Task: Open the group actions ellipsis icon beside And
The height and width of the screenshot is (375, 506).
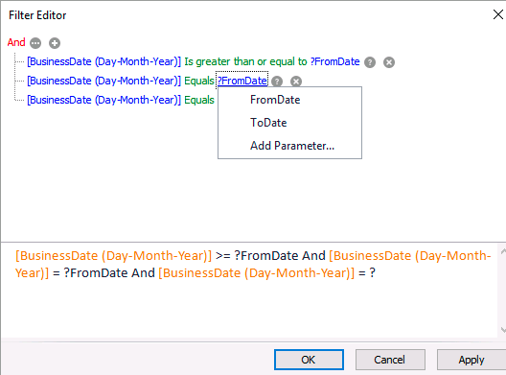Action: [35, 43]
